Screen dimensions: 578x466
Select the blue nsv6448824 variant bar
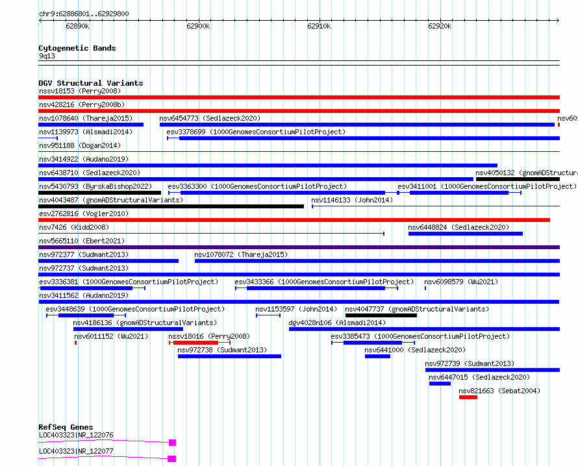click(466, 234)
